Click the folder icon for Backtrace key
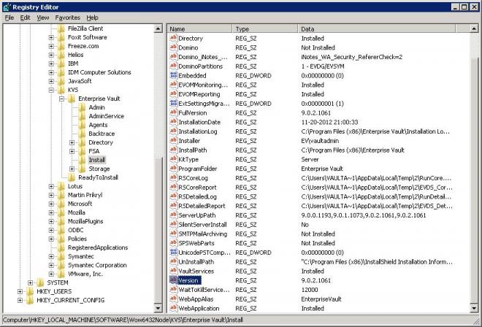Screen dimensions: 482x327 pos(82,134)
